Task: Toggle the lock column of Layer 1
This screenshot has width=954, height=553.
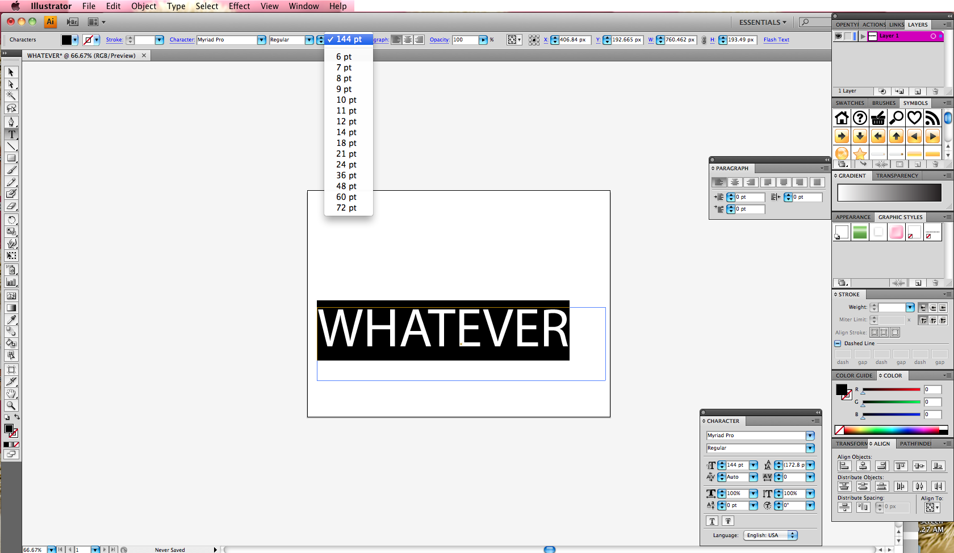Action: click(849, 36)
